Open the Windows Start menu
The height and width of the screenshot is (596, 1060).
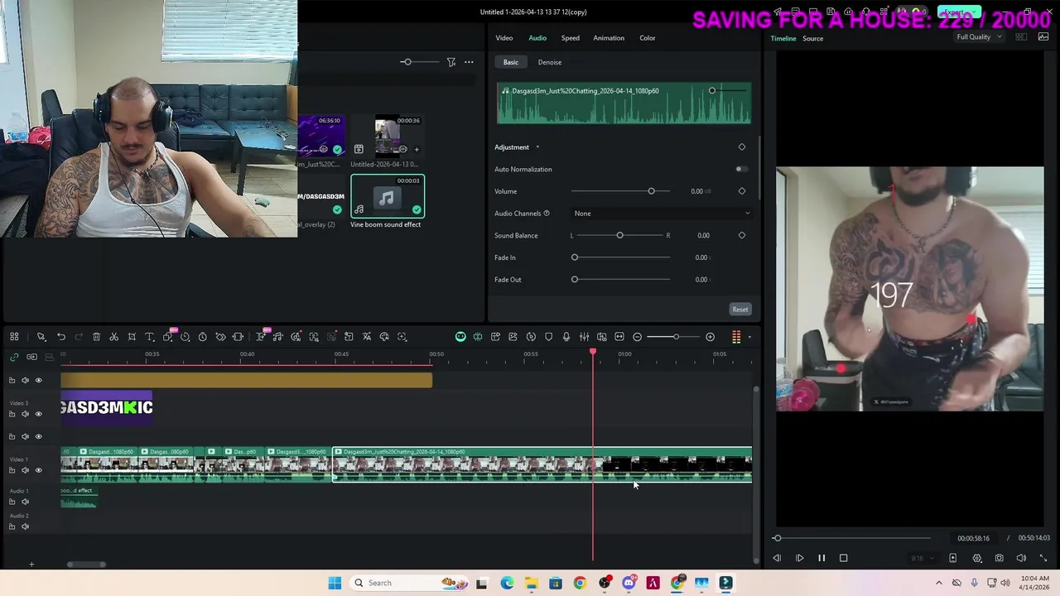[x=335, y=583]
